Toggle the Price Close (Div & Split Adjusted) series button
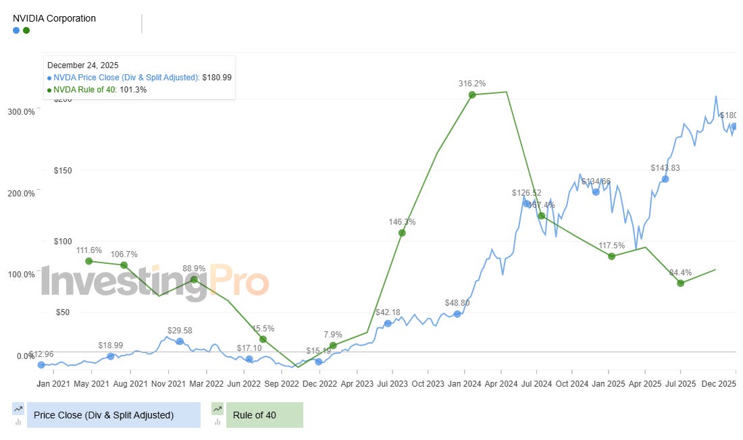The width and height of the screenshot is (743, 440). click(113, 416)
